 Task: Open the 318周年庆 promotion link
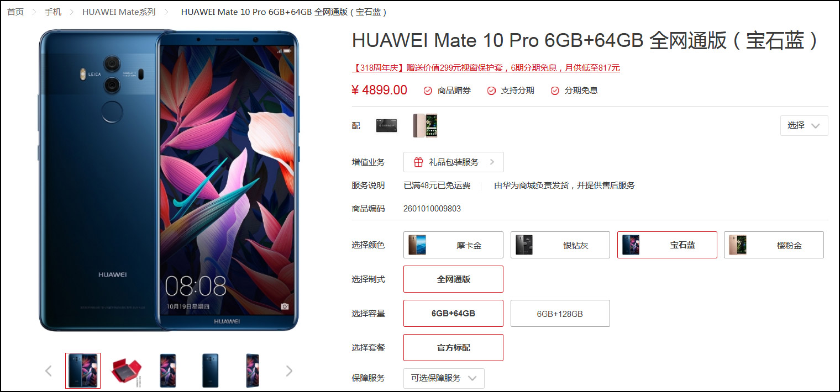[486, 68]
